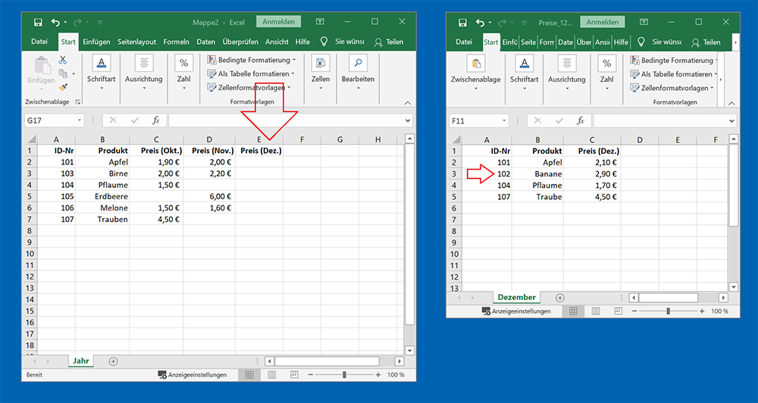This screenshot has height=403, width=758.
Task: Click the Cut scissors icon in Mappe2
Action: pyautogui.click(x=63, y=60)
